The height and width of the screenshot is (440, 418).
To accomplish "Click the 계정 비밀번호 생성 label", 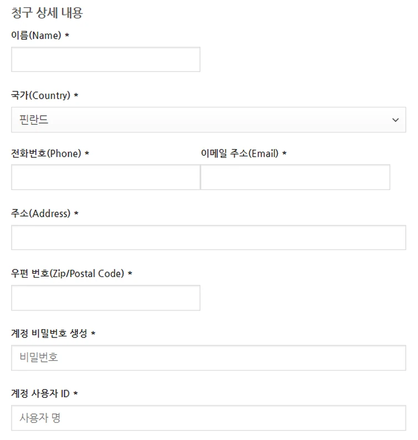I will (49, 333).
